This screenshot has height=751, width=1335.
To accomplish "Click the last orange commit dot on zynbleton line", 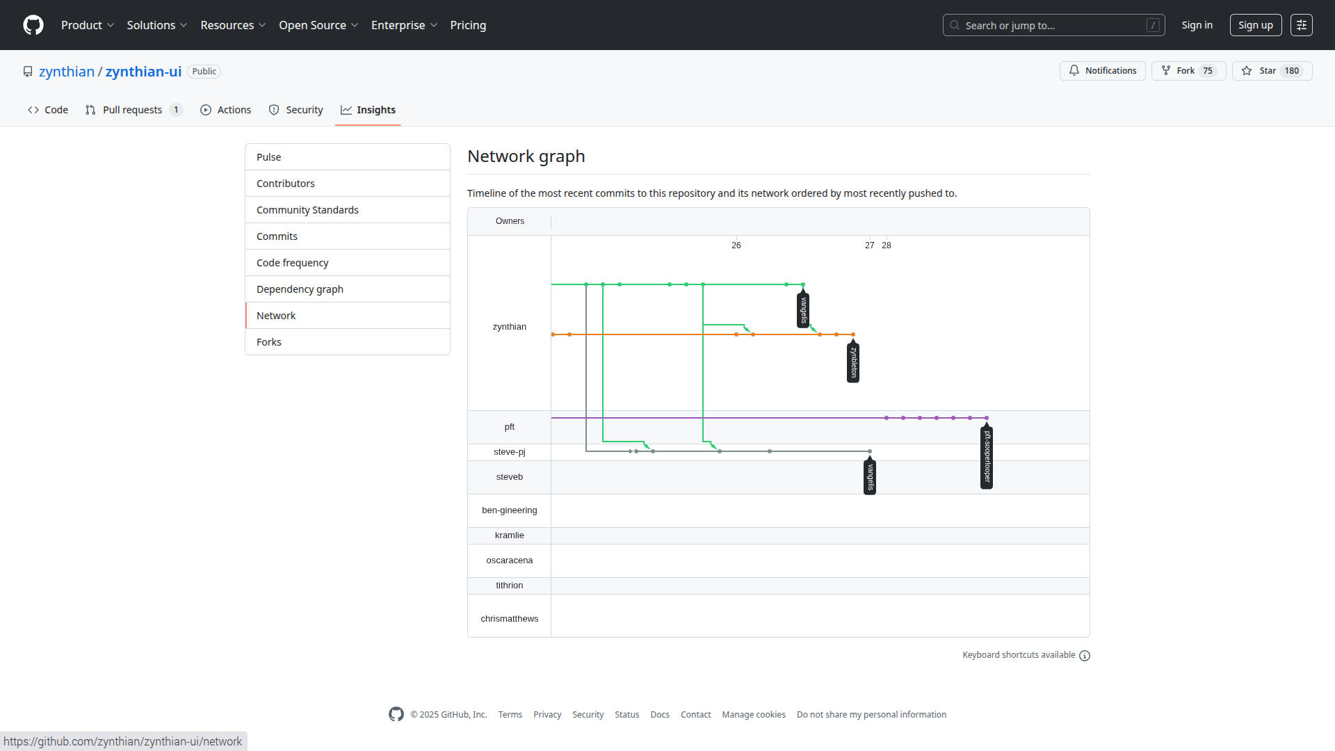I will pyautogui.click(x=853, y=334).
